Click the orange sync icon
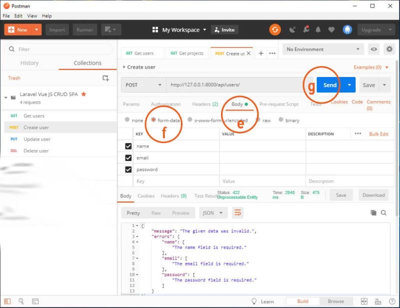The image size is (400, 308). [274, 29]
